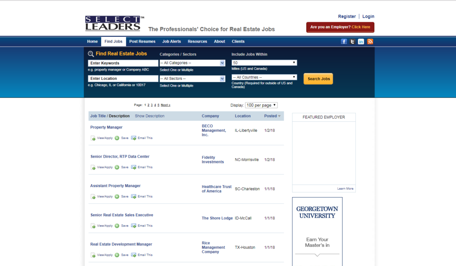Viewport: 456px width, 266px height.
Task: Click Email This icon for Senior Director, RTP Data Center
Action: pyautogui.click(x=134, y=167)
